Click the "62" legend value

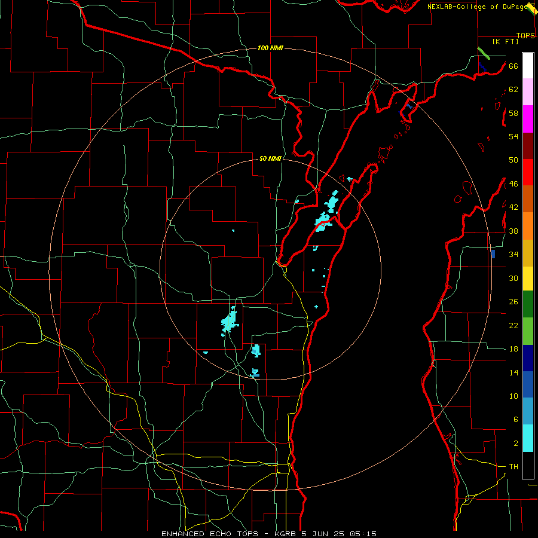click(513, 90)
